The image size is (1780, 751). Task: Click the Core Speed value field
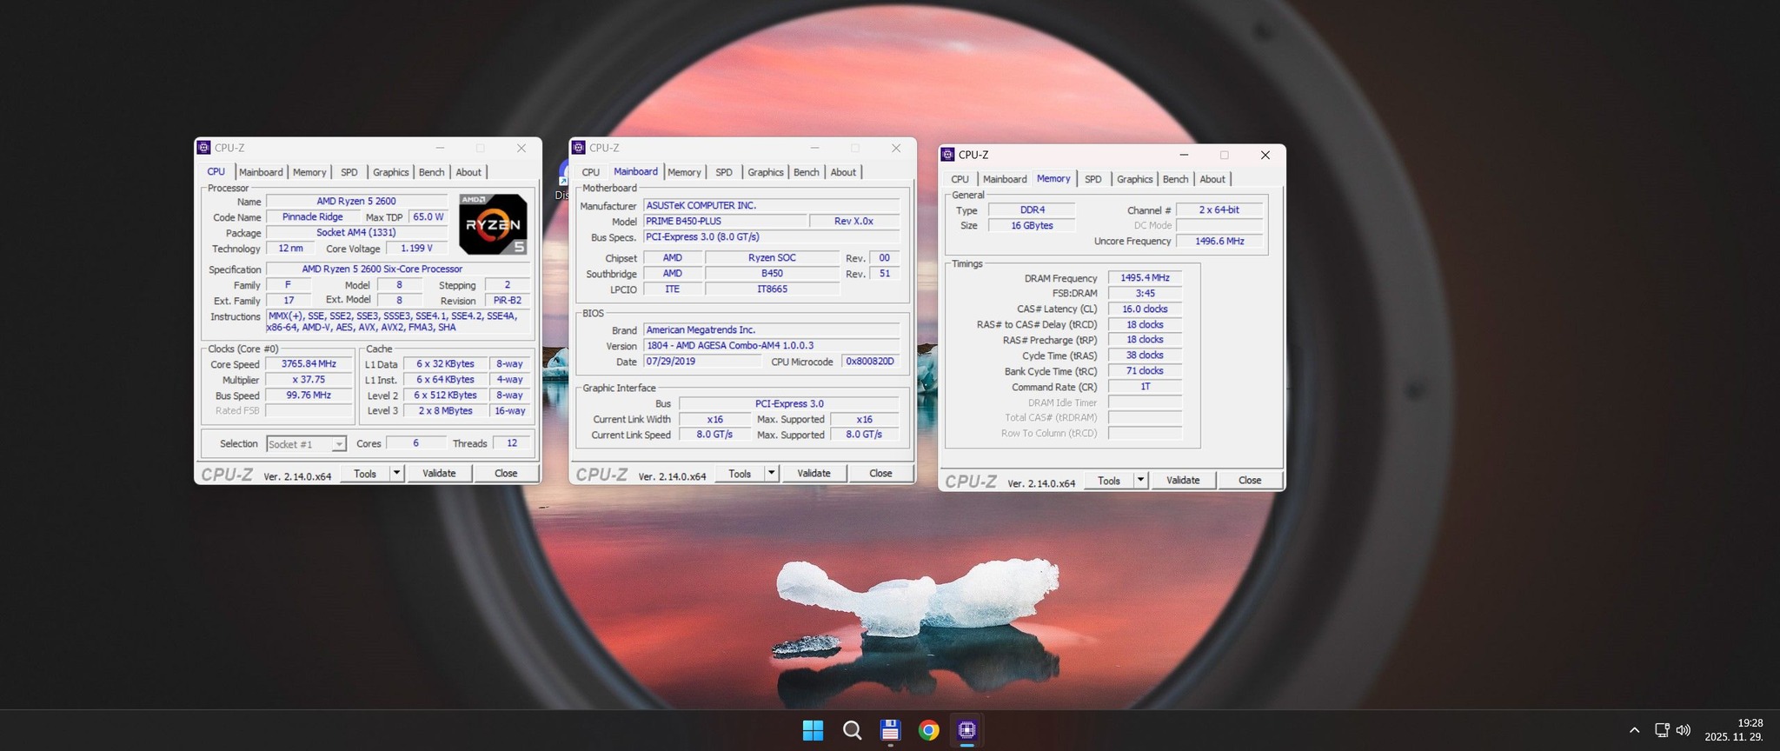point(309,364)
